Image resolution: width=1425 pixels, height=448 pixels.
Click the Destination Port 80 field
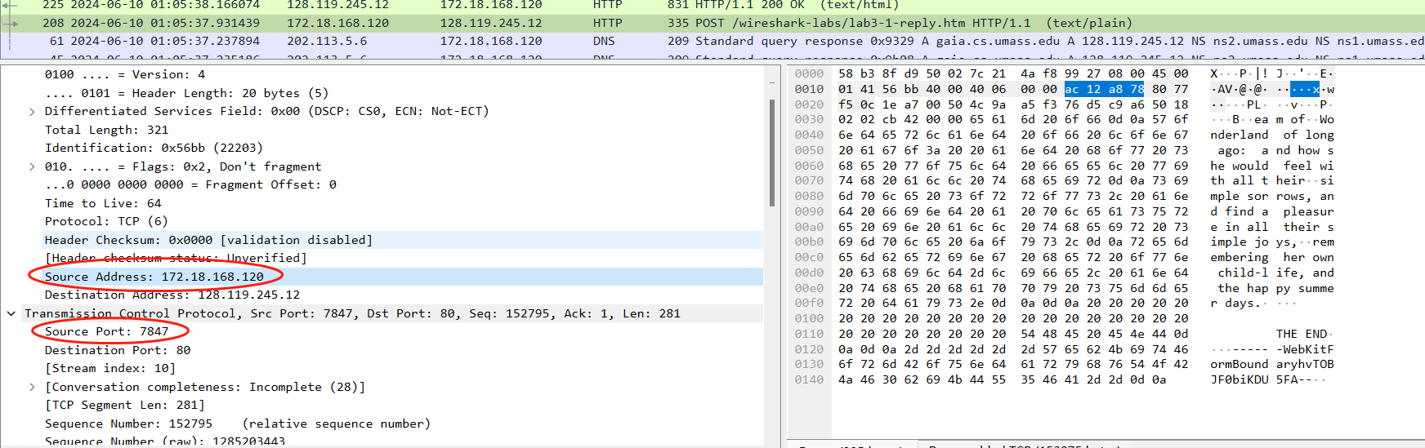(x=118, y=350)
